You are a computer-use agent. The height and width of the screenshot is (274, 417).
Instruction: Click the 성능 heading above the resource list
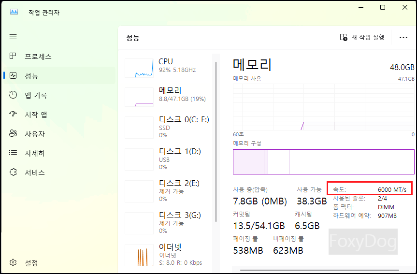(133, 38)
